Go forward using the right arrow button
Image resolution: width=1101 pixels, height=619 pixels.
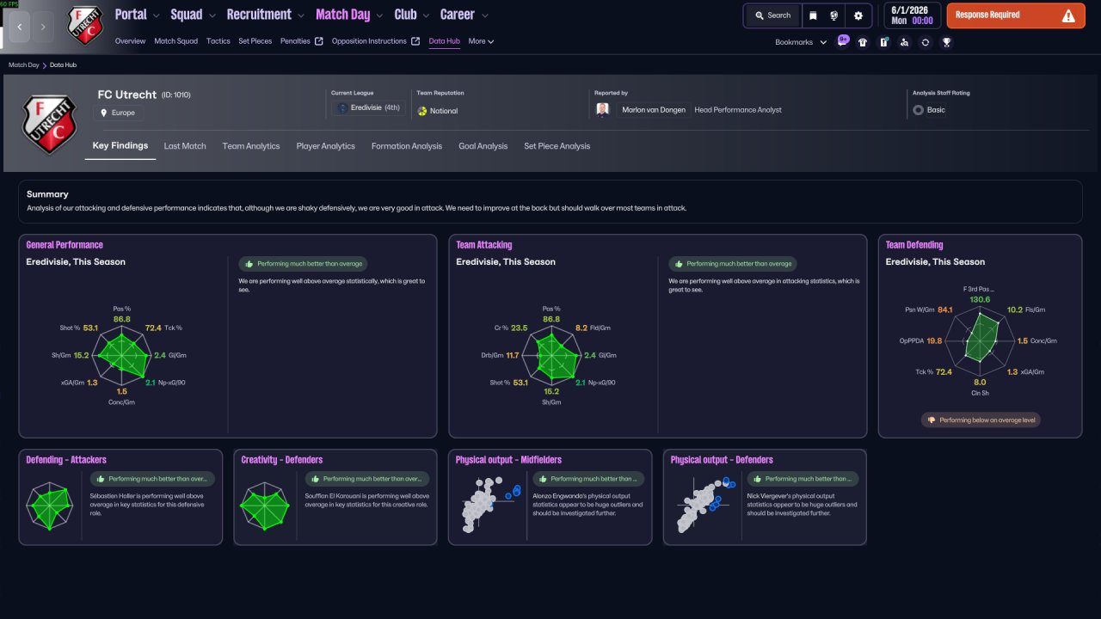pos(44,27)
